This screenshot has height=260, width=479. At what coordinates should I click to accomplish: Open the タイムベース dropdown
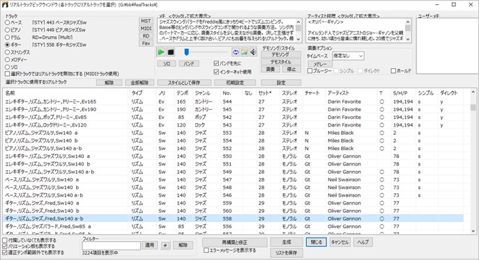point(348,56)
